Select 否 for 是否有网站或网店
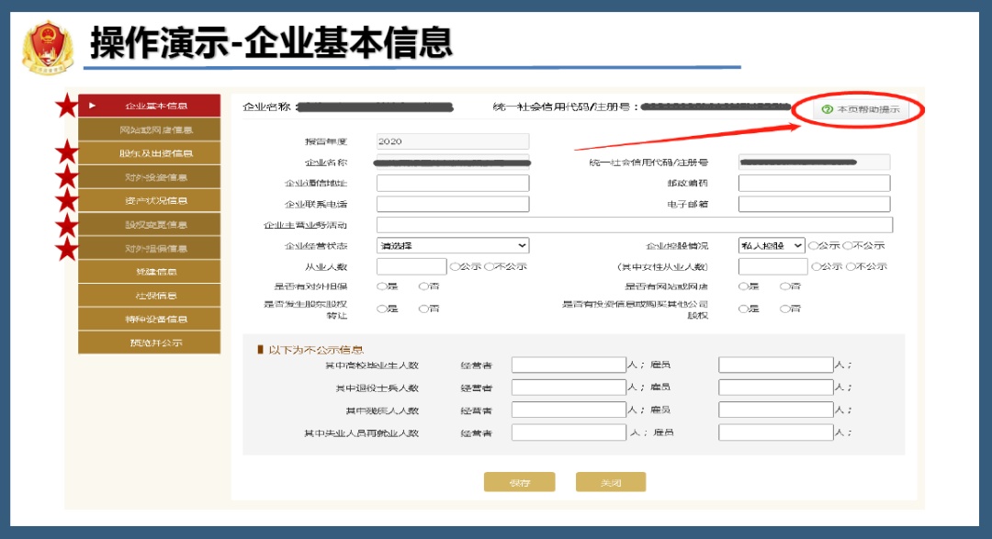This screenshot has width=992, height=539. click(x=785, y=286)
